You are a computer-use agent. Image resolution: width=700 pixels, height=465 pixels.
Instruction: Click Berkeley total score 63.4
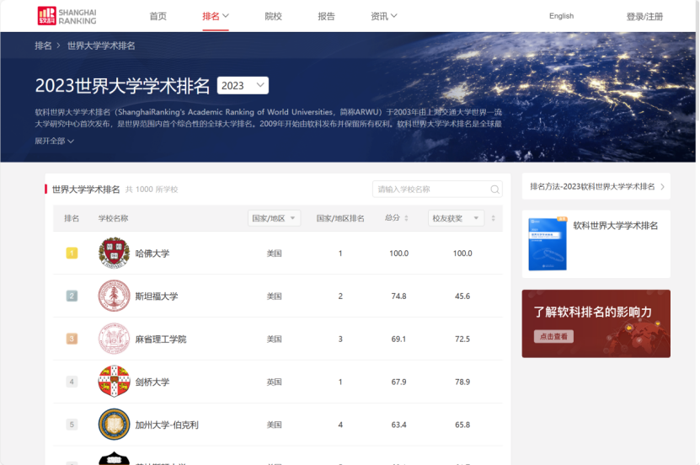(x=398, y=425)
